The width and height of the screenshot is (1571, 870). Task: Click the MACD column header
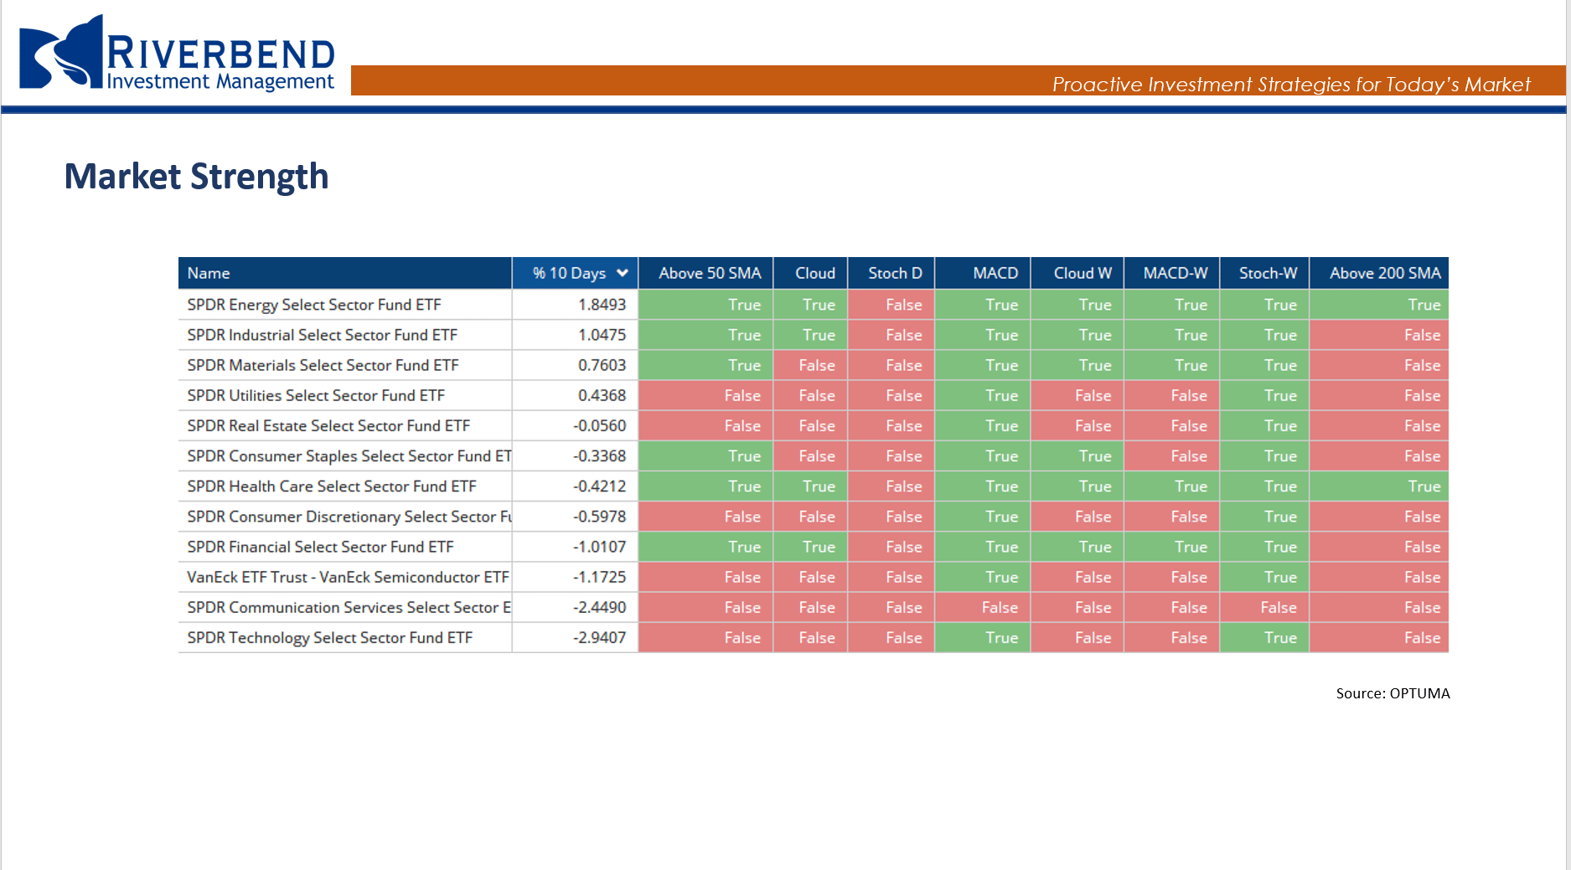(983, 273)
